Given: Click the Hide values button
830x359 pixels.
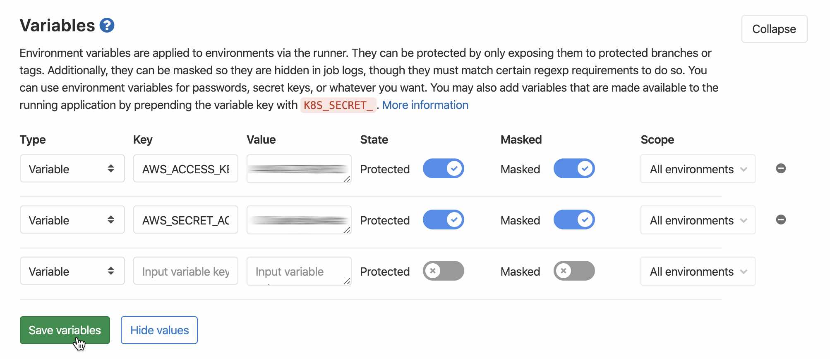Looking at the screenshot, I should tap(159, 330).
